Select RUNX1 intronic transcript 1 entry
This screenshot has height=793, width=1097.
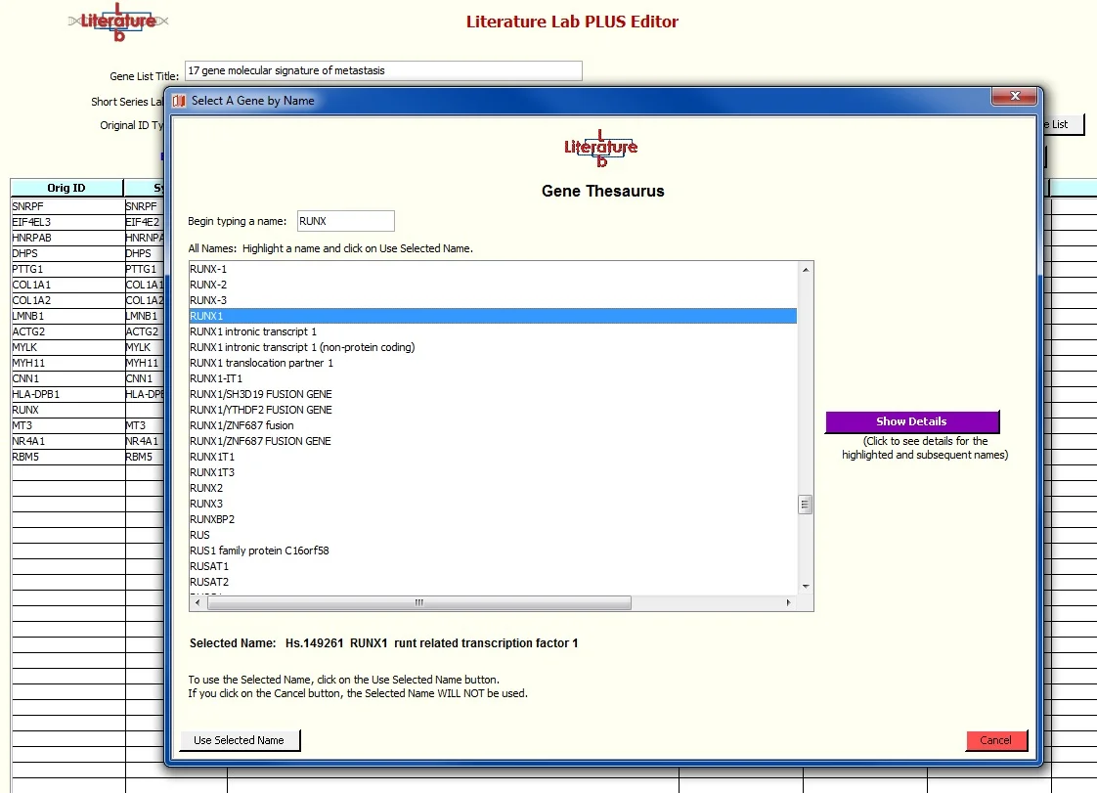493,331
